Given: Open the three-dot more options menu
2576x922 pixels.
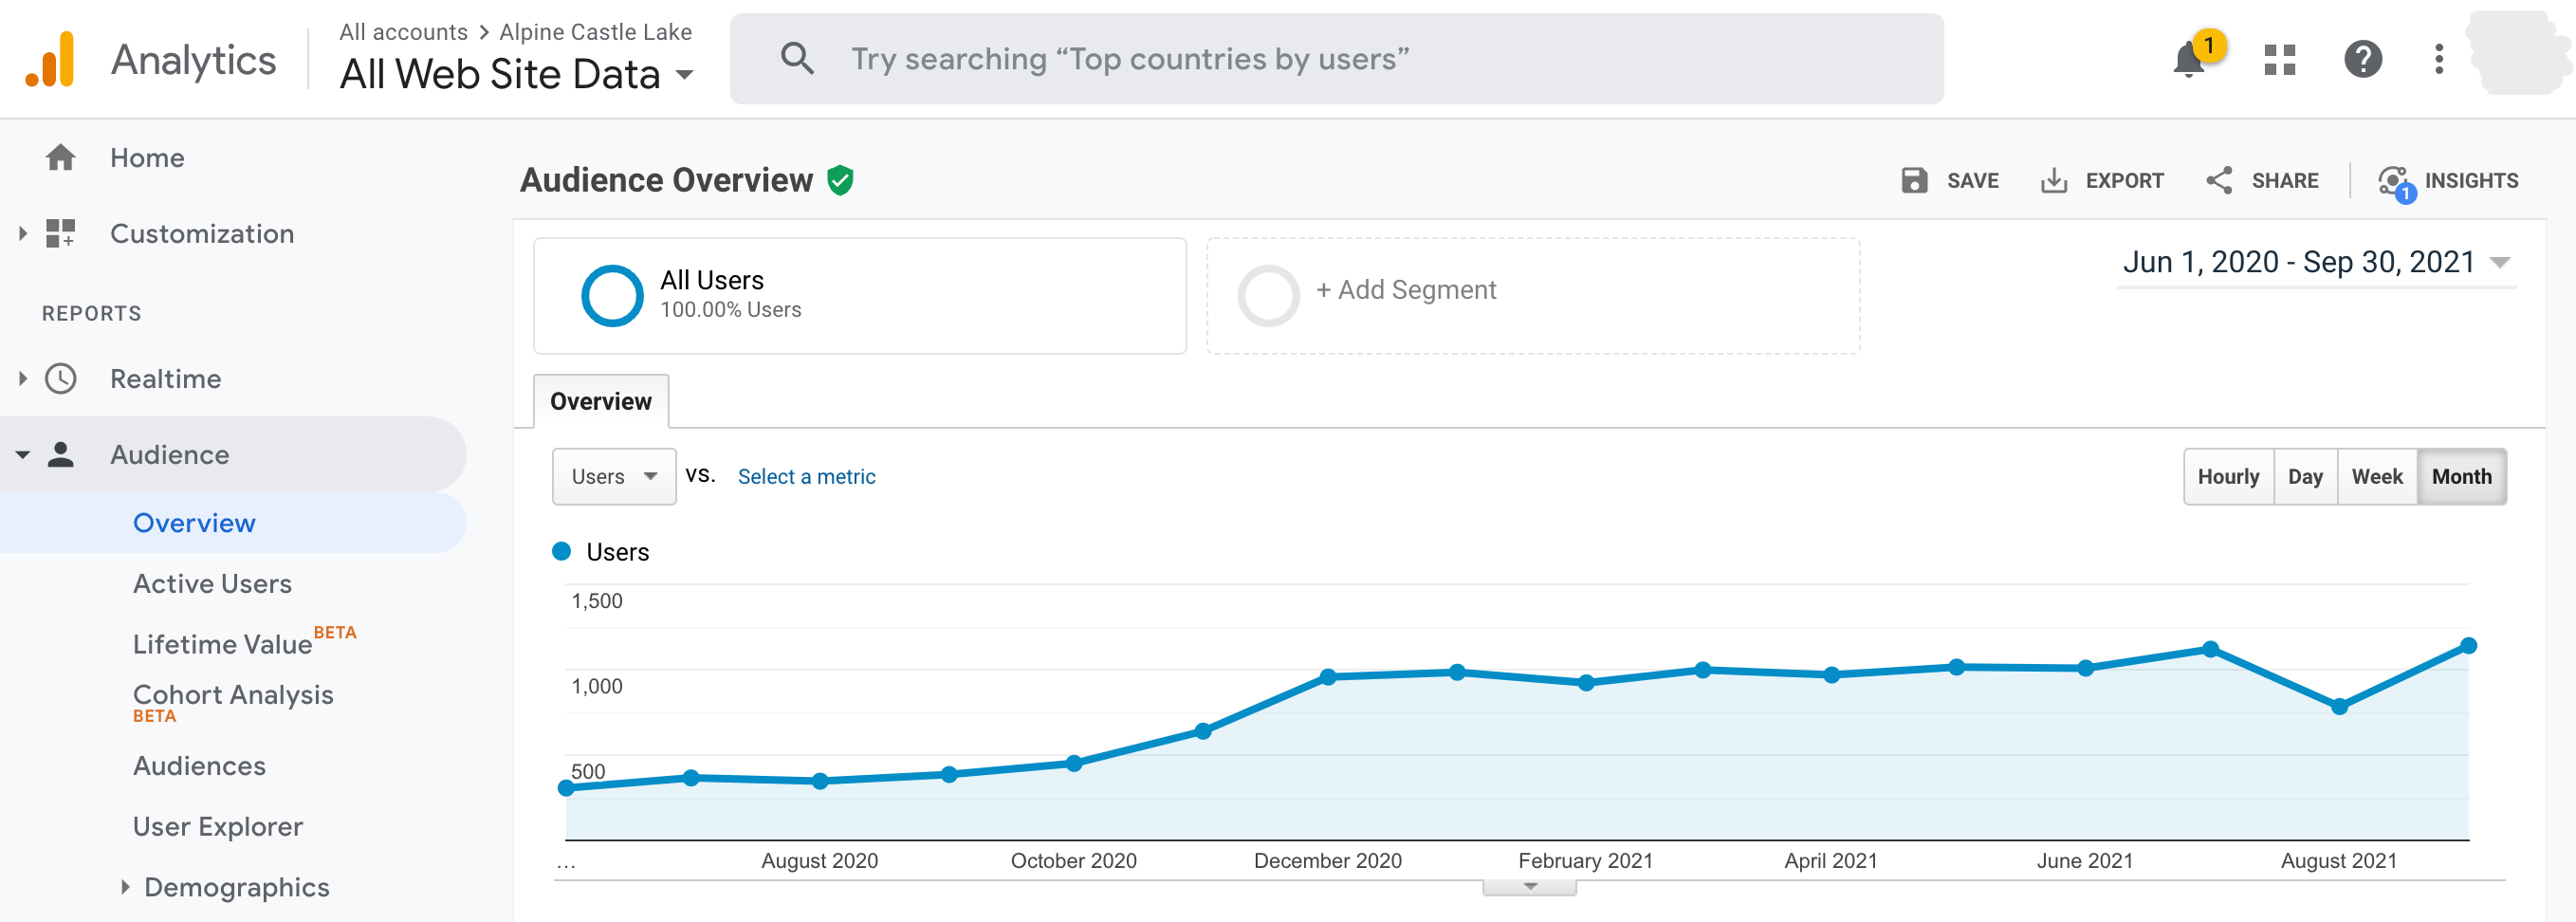Looking at the screenshot, I should click(x=2439, y=60).
